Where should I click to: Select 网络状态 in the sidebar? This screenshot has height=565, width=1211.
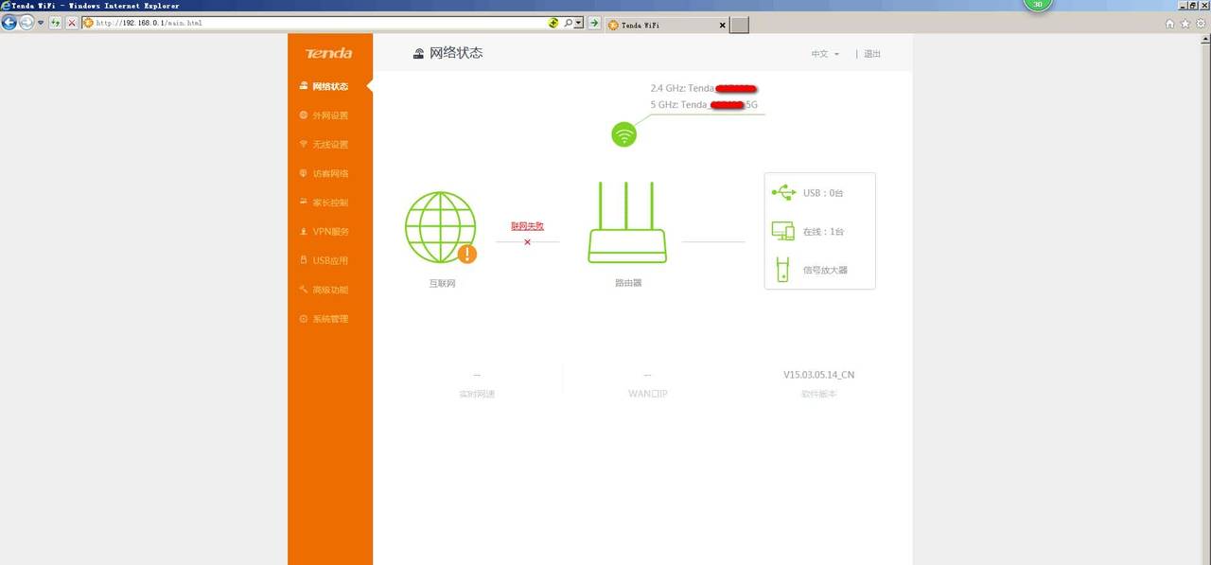[x=330, y=86]
